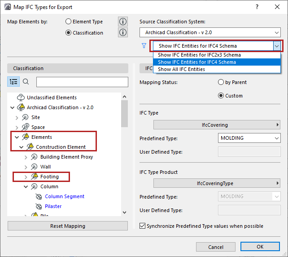
Task: Click the Wall leaf icon
Action: 34,167
